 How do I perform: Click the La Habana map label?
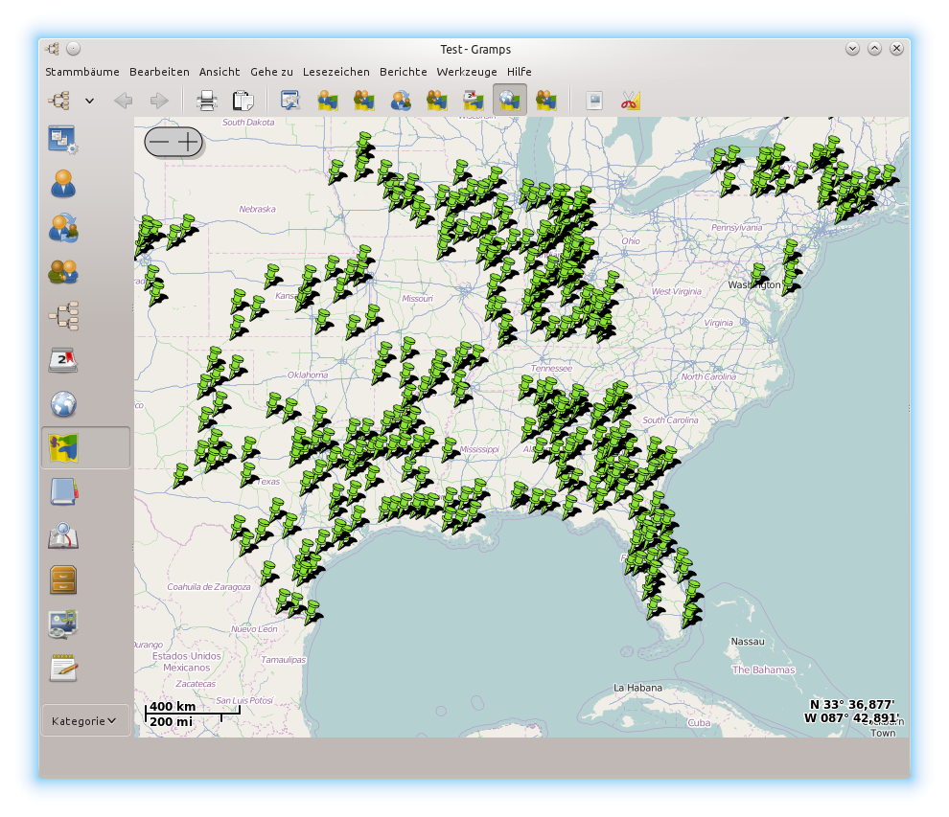(637, 688)
